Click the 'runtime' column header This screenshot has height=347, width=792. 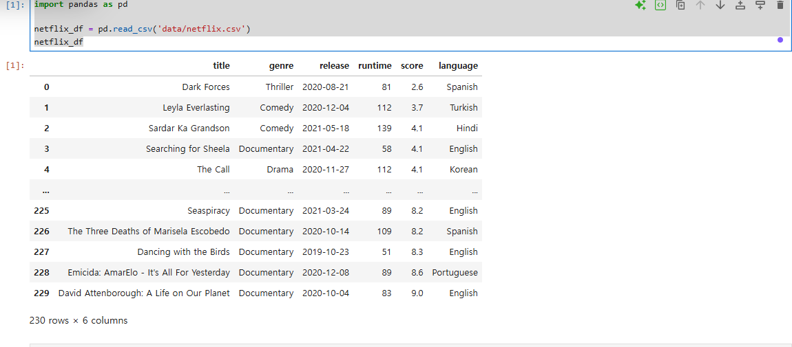(x=375, y=65)
